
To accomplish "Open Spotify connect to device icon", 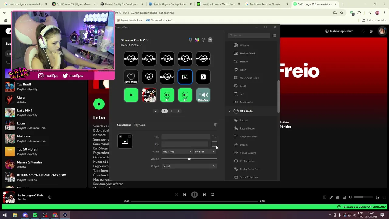I will [344, 197].
